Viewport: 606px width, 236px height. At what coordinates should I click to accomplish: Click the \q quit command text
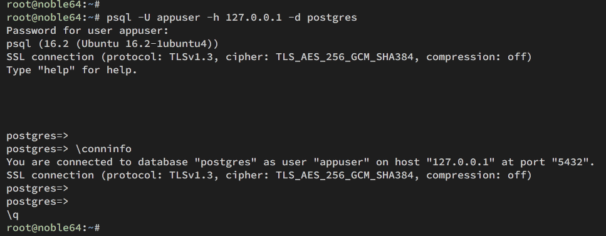13,215
